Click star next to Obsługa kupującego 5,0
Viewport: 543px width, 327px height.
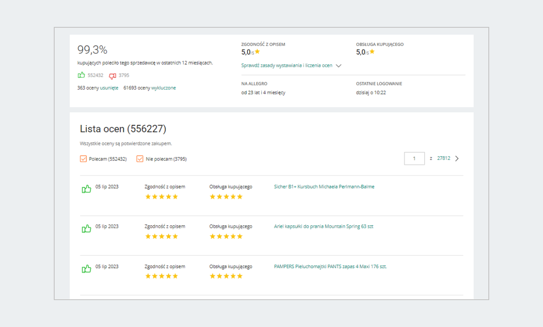point(372,52)
